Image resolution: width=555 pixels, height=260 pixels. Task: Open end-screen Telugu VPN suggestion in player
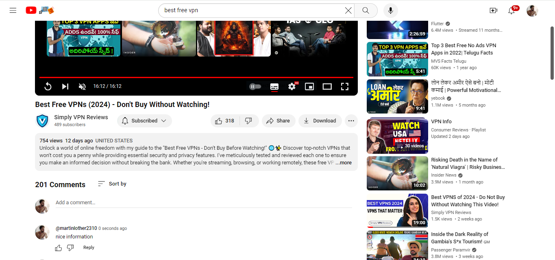(83, 38)
